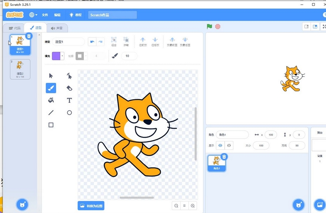Open the 编辑 menu

tap(57, 15)
